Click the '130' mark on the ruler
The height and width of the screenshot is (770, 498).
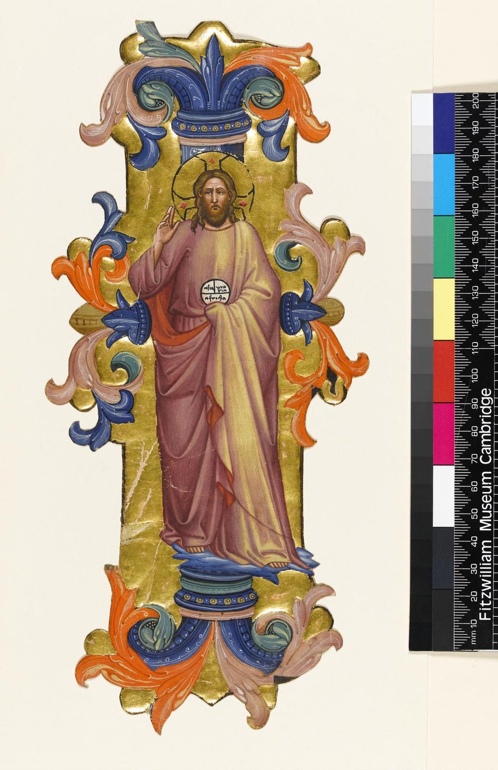point(476,293)
